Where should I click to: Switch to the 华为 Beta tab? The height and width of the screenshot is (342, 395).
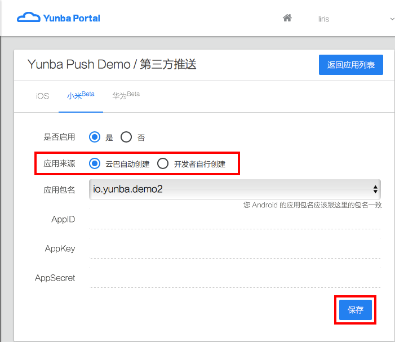pos(126,95)
